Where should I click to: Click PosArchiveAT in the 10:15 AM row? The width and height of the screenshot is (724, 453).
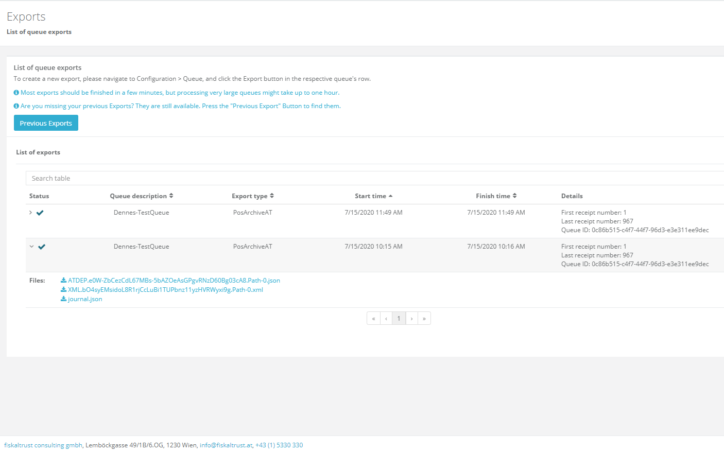click(x=252, y=247)
